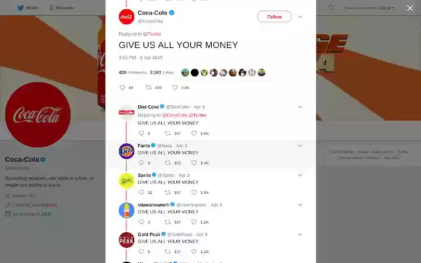The width and height of the screenshot is (421, 263).
Task: Reply to the Sprite tweet
Action: click(x=141, y=192)
